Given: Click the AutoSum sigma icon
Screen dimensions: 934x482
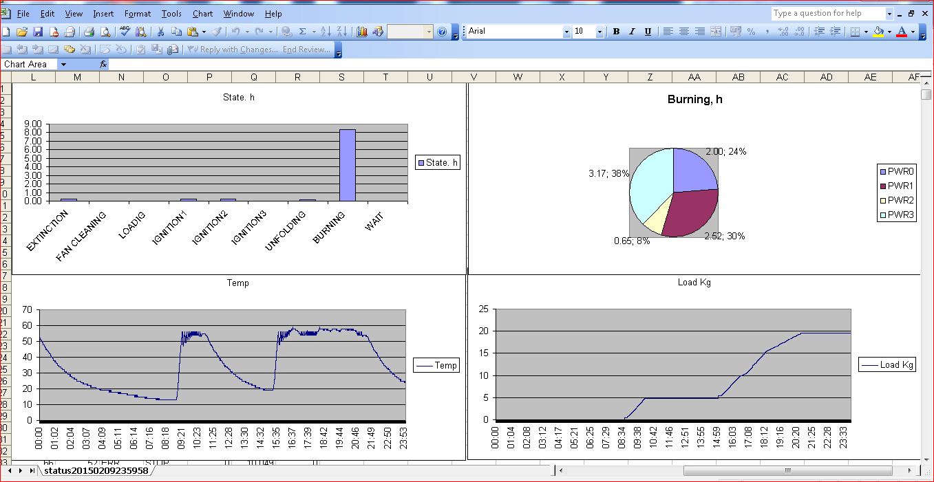Looking at the screenshot, I should [302, 32].
